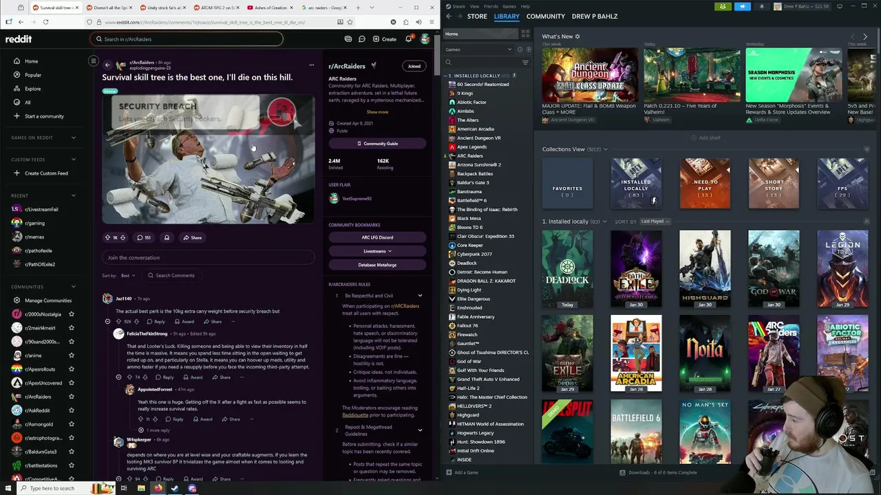Viewport: 881px width, 495px height.
Task: Click the Reddit logo
Action: (19, 39)
